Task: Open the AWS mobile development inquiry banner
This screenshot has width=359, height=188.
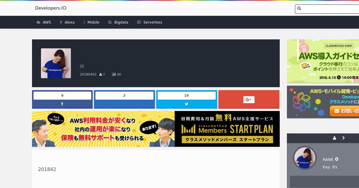Action: pyautogui.click(x=323, y=102)
